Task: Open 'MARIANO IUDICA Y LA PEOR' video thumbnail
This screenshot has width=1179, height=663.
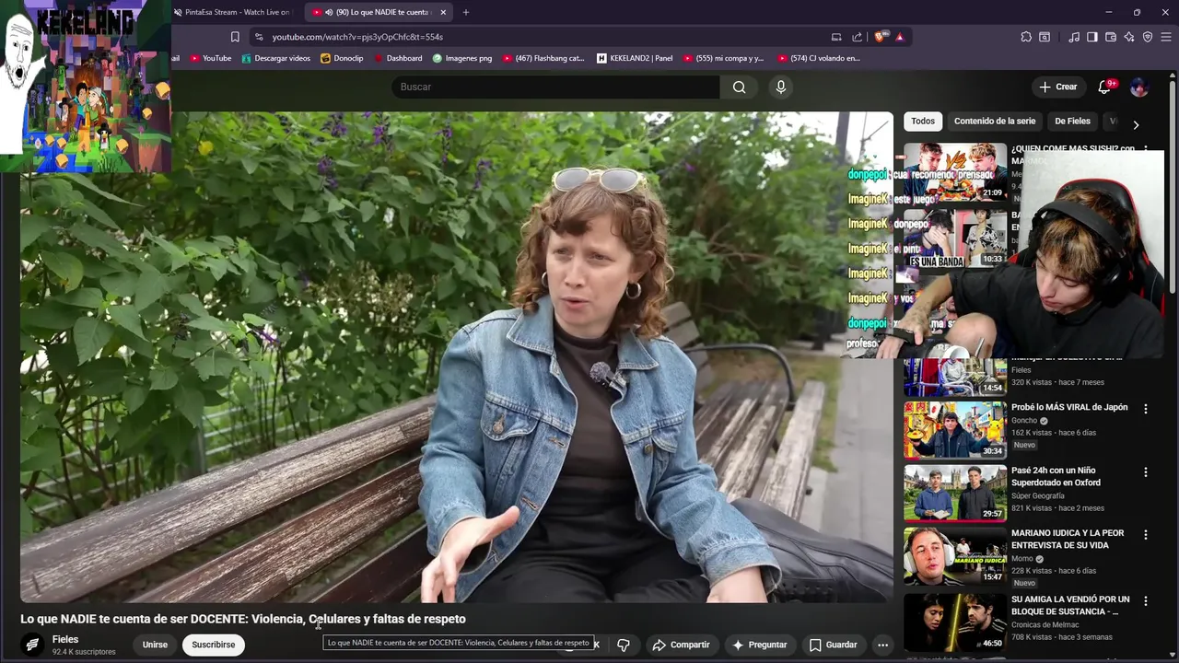Action: 955,555
